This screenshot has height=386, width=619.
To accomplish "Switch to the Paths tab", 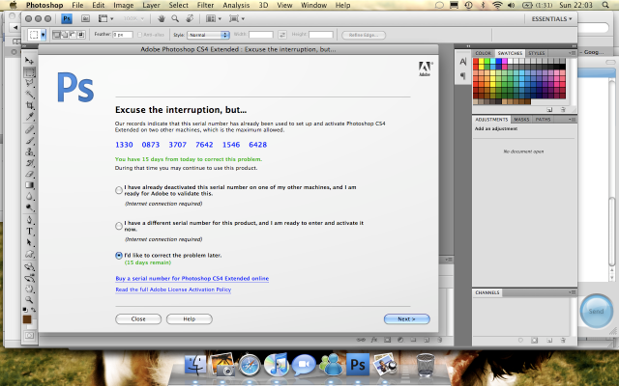I will 543,120.
